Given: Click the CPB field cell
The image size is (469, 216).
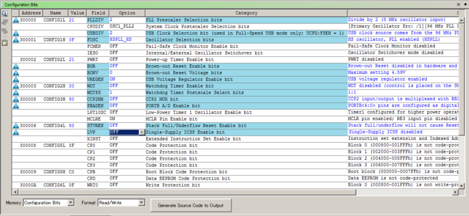Looking at the screenshot, I should point(98,172).
